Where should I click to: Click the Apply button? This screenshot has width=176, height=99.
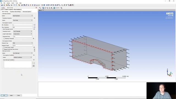coord(11,95)
